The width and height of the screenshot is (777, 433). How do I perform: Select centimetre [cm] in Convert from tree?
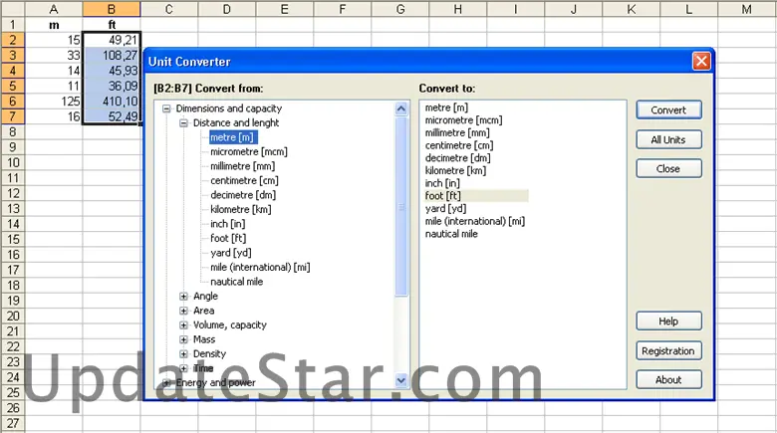(244, 180)
